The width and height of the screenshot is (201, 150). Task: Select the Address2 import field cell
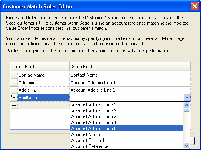44,90
